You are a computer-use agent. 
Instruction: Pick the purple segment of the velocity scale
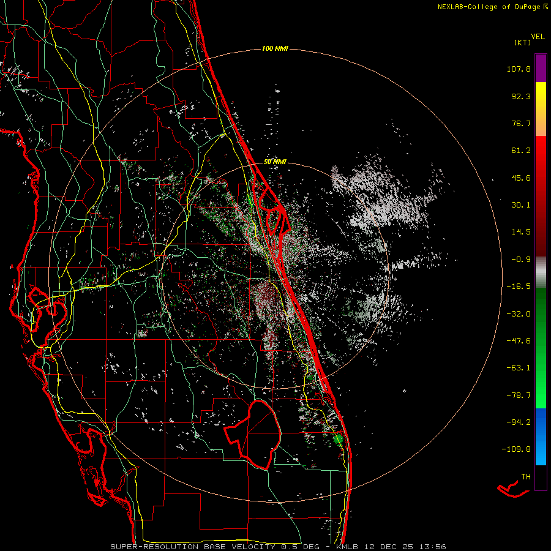coord(541,68)
